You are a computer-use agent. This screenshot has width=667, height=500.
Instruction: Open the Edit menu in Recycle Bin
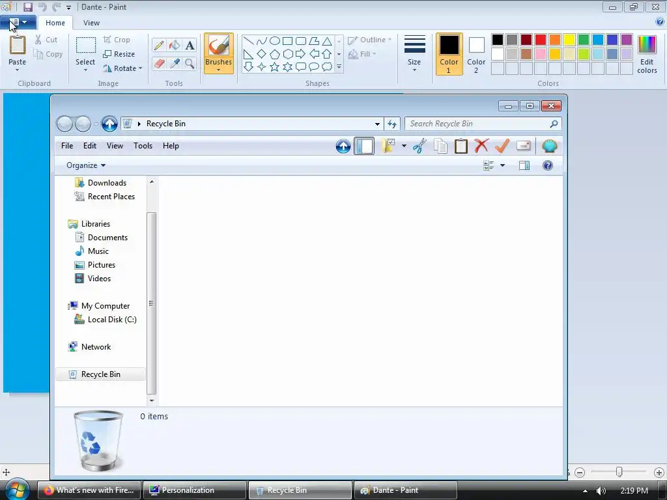click(x=90, y=146)
